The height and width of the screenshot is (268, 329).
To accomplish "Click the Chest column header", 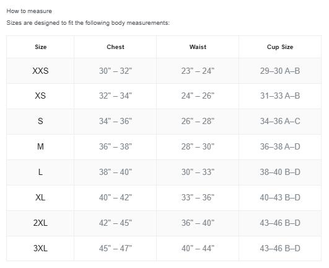I will 115,47.
